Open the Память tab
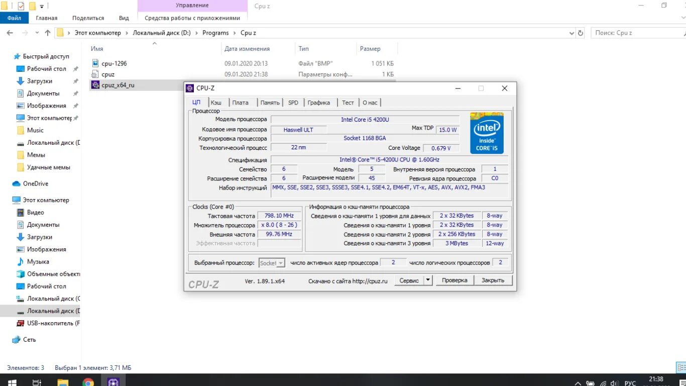Viewport: 686px width, 386px height. click(x=270, y=103)
